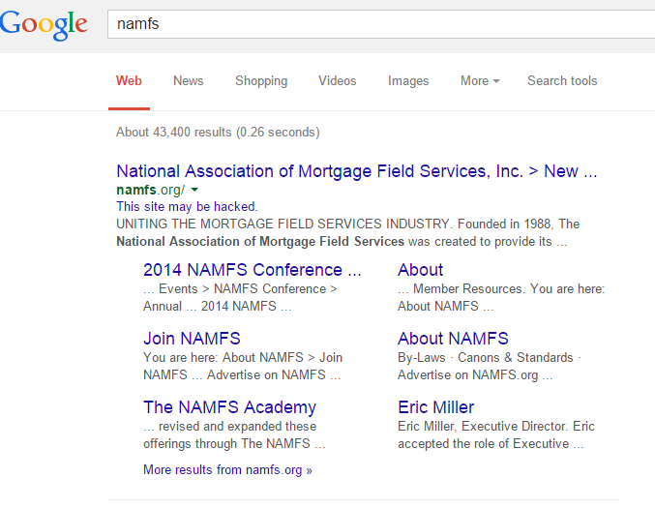Expand the green arrow next to namfs.org/
Image resolution: width=655 pixels, height=508 pixels.
pos(194,190)
